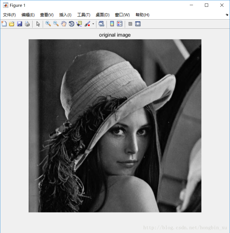Open the 桌面(D) menu
Screen dimensions: 230x233
point(103,15)
